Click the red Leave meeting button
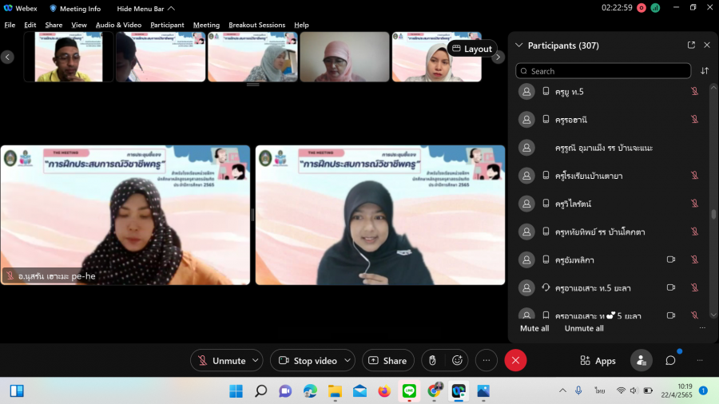Image resolution: width=719 pixels, height=404 pixels. click(x=515, y=361)
